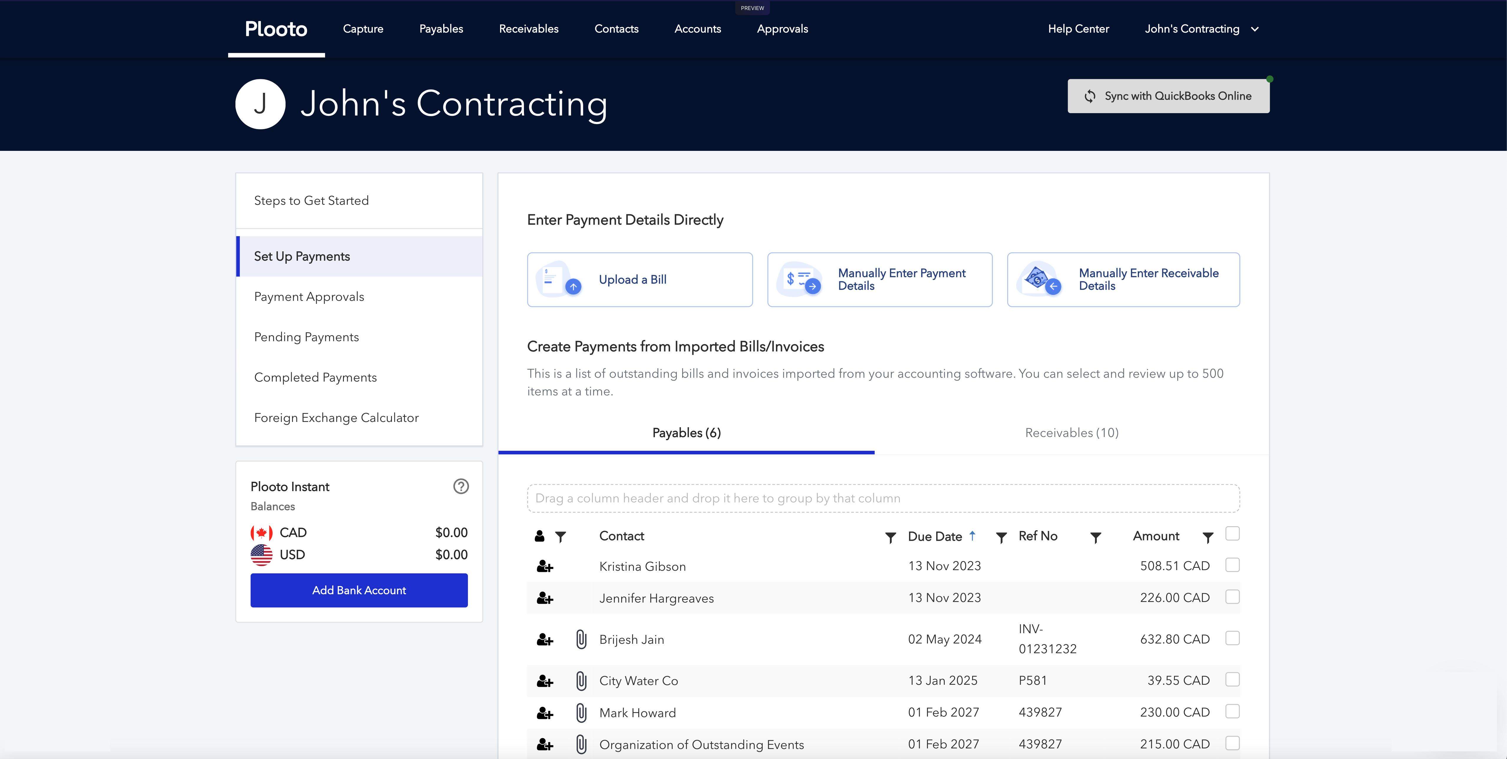Open the Foreign Exchange Calculator sidebar item
This screenshot has height=759, width=1507.
tap(337, 418)
